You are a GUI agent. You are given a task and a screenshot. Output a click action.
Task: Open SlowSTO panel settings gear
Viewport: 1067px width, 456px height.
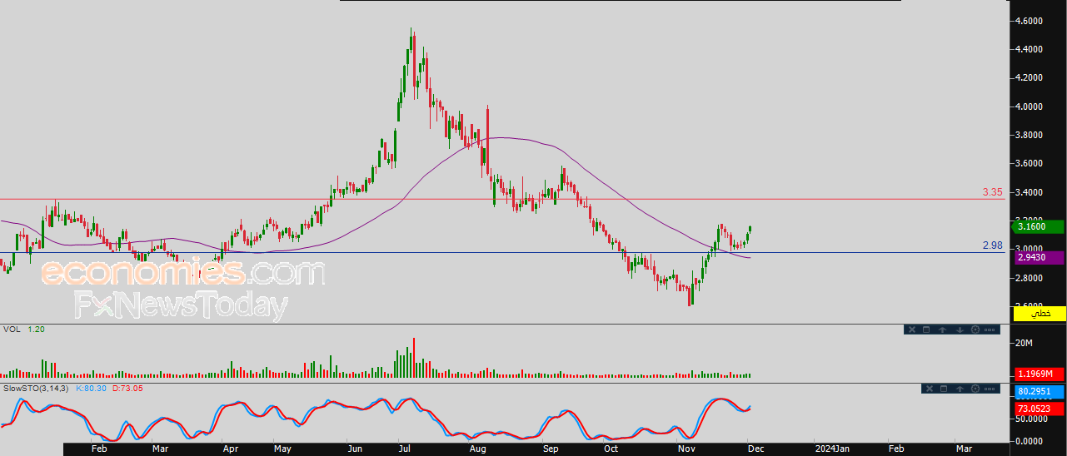[975, 389]
